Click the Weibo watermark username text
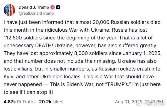The height and width of the screenshot is (108, 167). (154, 104)
